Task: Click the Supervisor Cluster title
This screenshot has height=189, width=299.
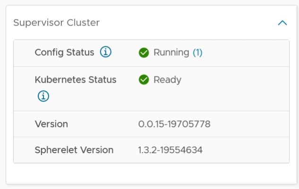Action: (56, 23)
